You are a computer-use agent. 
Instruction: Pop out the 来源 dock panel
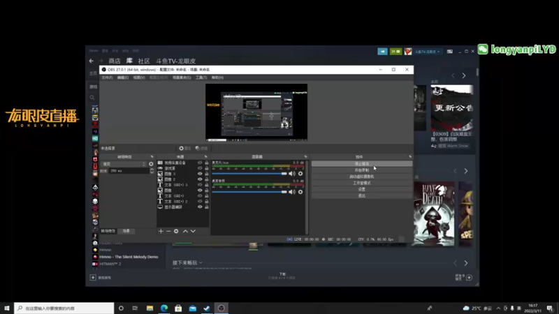tap(205, 156)
